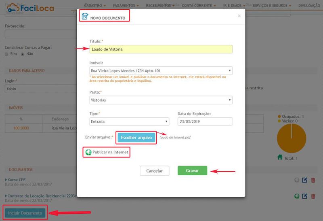Edit the Contrato de Locação Residencial document

coord(305,196)
